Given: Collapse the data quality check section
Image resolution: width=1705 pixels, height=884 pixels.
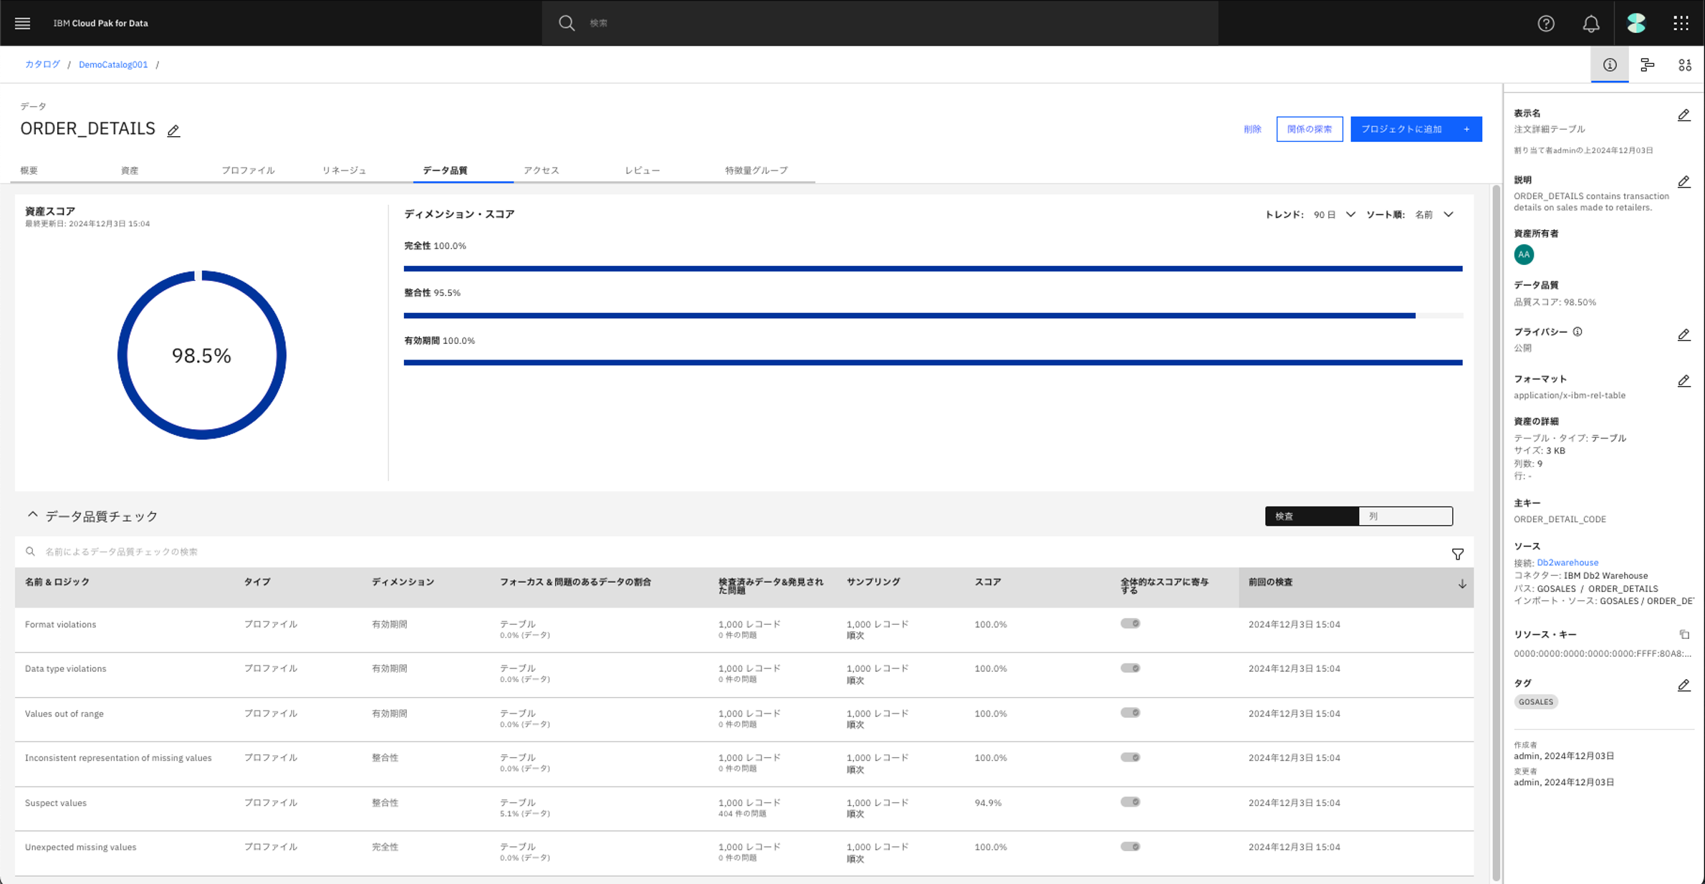Looking at the screenshot, I should (32, 515).
